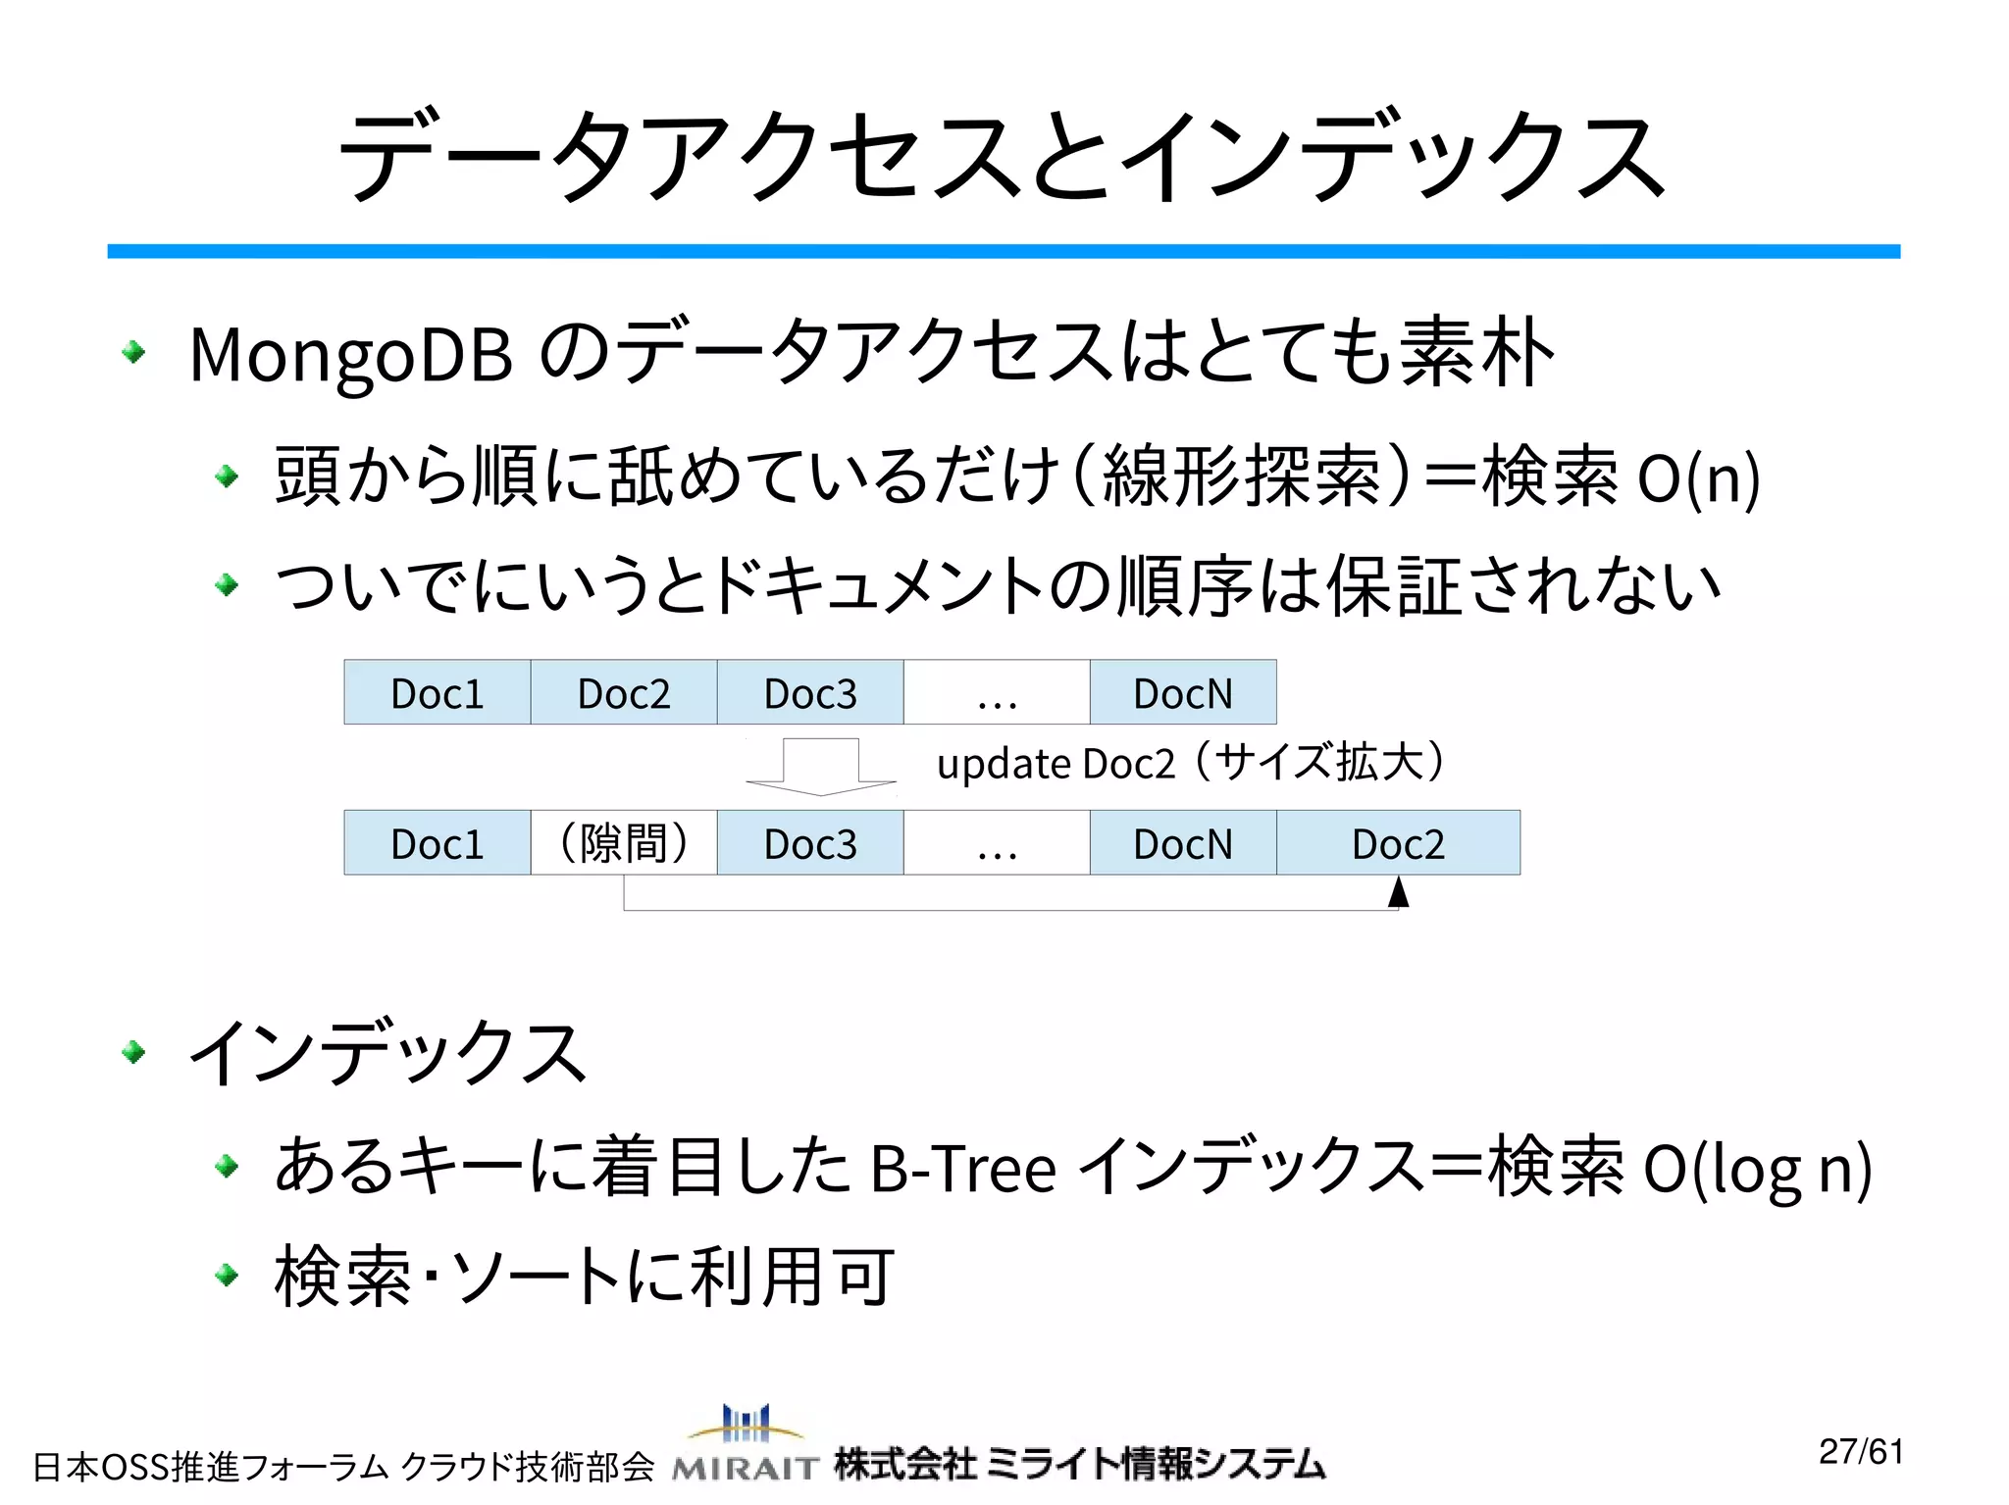Click the Doc3 cell in top row

[810, 692]
